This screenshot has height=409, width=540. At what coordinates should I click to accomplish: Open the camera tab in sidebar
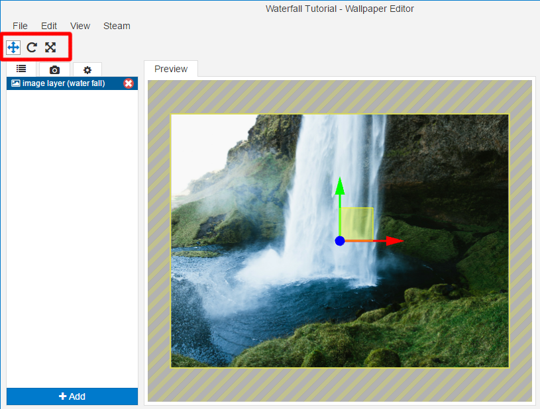pyautogui.click(x=54, y=69)
